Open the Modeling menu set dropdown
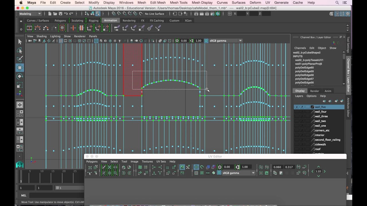The image size is (367, 206). click(x=30, y=14)
